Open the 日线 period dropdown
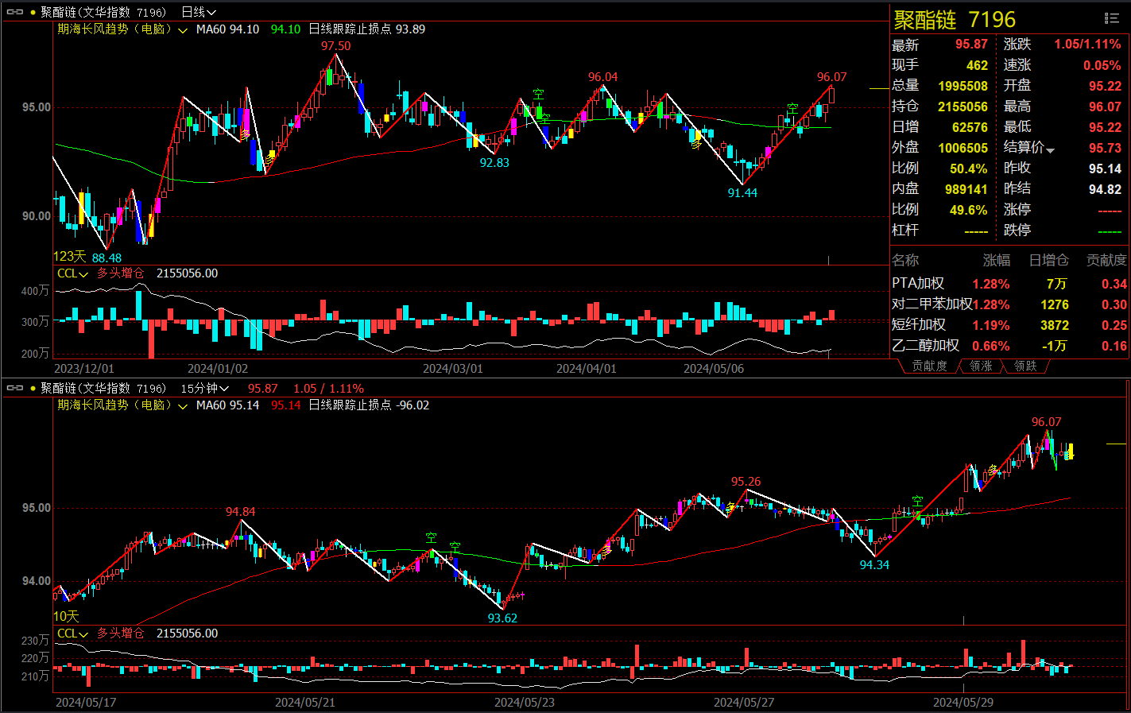1131x713 pixels. pyautogui.click(x=199, y=12)
